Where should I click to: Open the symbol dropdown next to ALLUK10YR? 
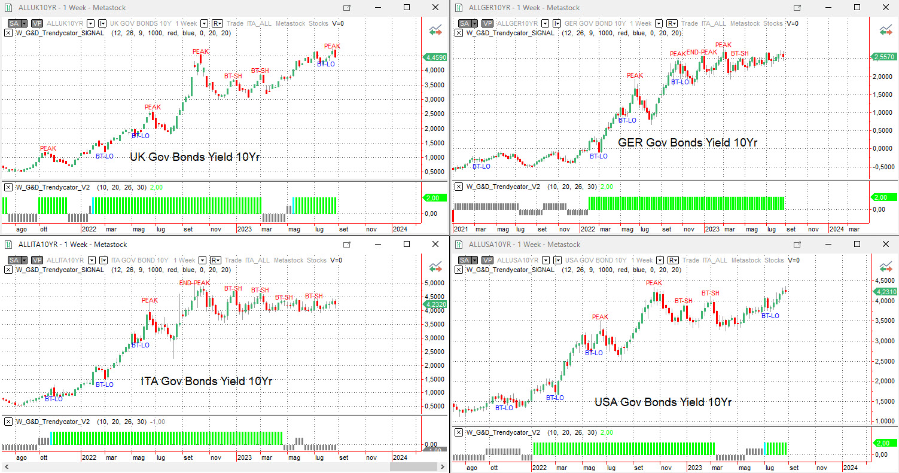(x=92, y=23)
